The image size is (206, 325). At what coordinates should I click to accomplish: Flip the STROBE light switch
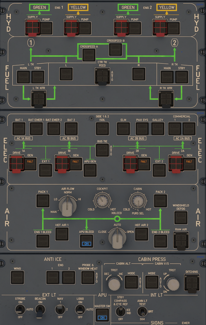20,310
